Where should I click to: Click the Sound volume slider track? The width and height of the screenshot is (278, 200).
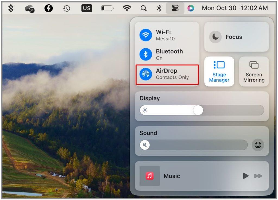tap(194, 145)
